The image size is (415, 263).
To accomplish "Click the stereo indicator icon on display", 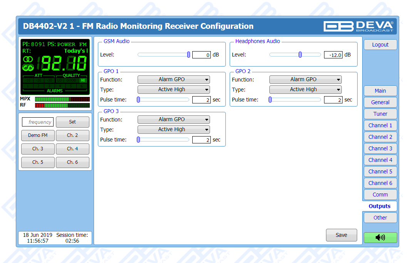I will coord(28,59).
